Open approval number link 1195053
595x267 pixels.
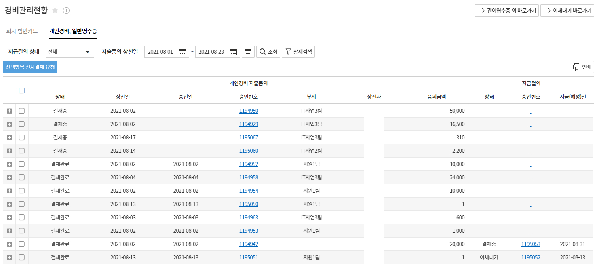(531, 244)
